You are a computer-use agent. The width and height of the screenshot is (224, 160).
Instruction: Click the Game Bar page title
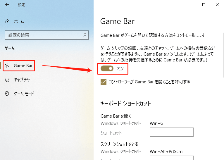pyautogui.click(x=118, y=21)
